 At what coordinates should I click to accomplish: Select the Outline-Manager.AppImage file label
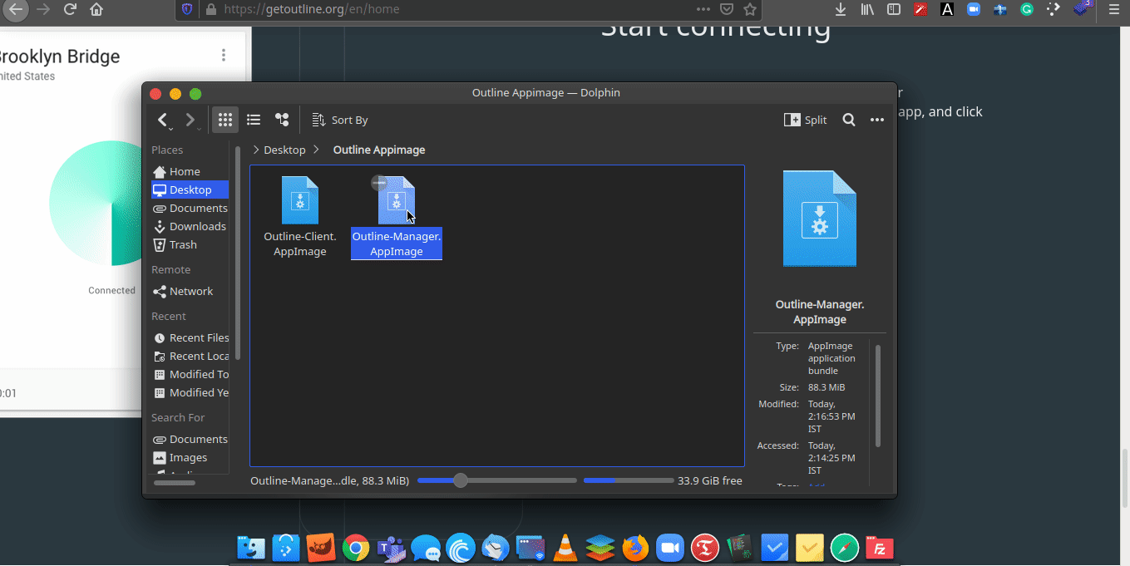[397, 244]
